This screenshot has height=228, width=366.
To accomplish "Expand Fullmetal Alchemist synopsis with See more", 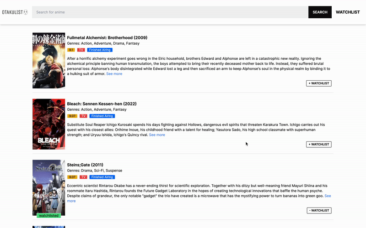I will click(114, 74).
